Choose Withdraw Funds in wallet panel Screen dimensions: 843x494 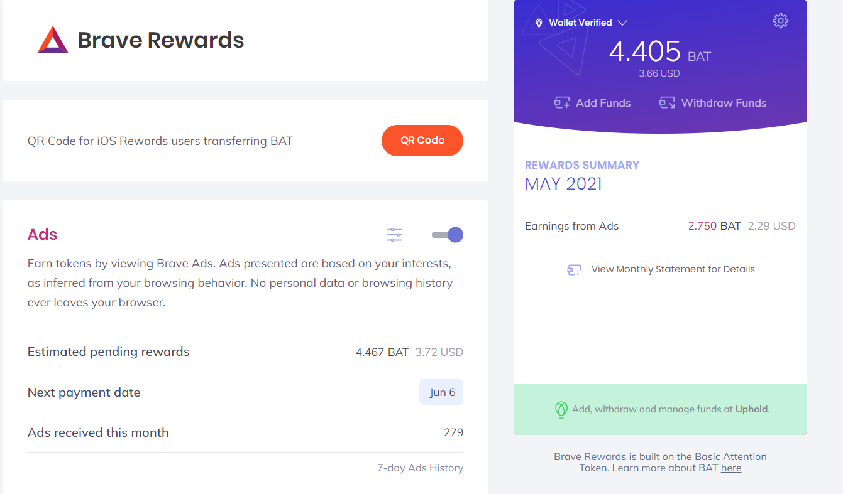pyautogui.click(x=713, y=103)
